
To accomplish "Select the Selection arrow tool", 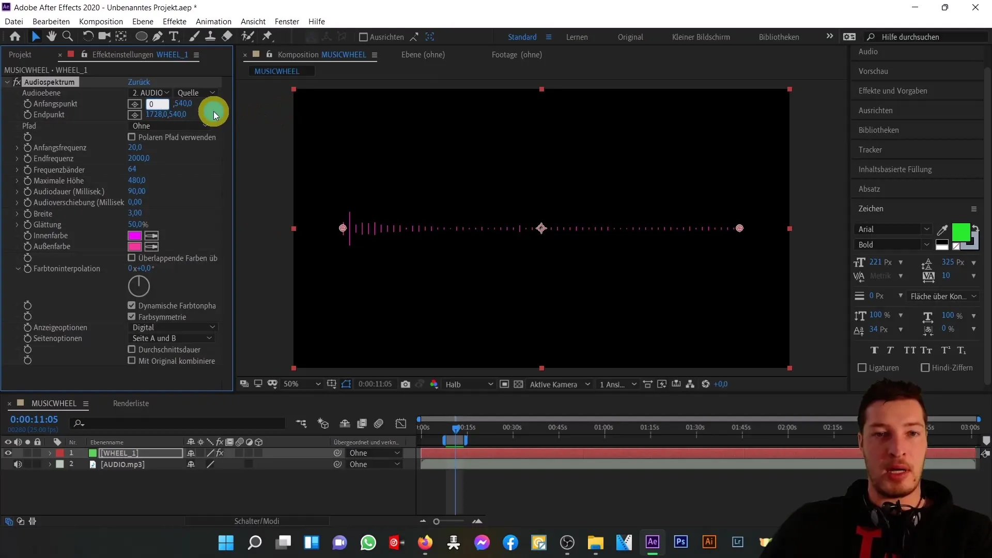I will [36, 36].
